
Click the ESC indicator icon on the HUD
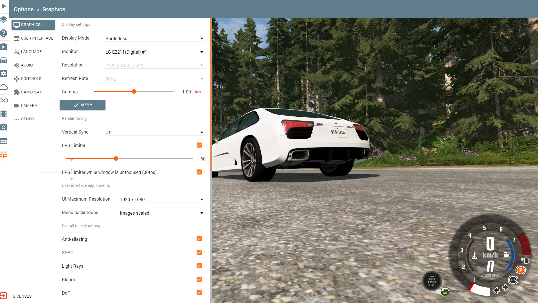point(445,291)
